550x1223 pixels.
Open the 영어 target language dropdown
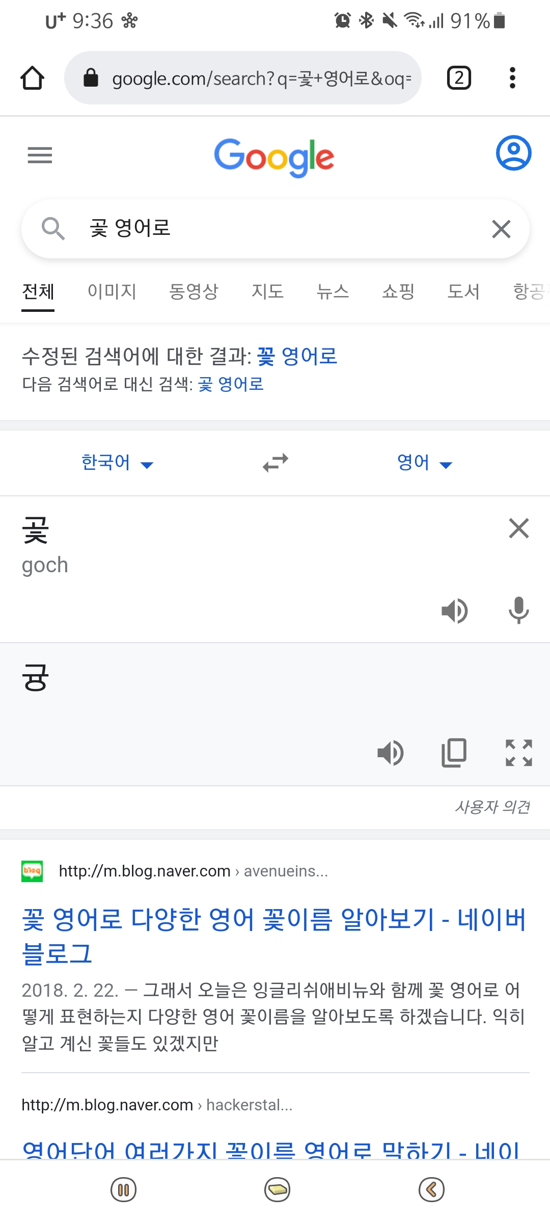pos(425,463)
